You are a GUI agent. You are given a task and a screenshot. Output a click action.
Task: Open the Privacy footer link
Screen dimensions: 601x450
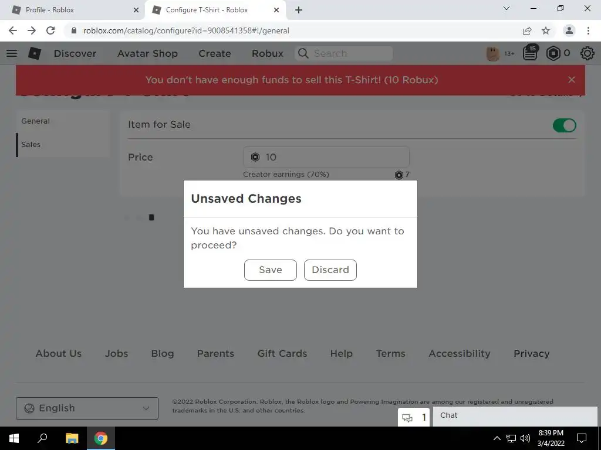531,353
